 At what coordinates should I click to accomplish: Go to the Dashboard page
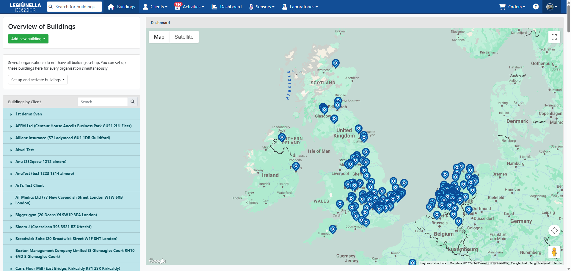(x=227, y=7)
